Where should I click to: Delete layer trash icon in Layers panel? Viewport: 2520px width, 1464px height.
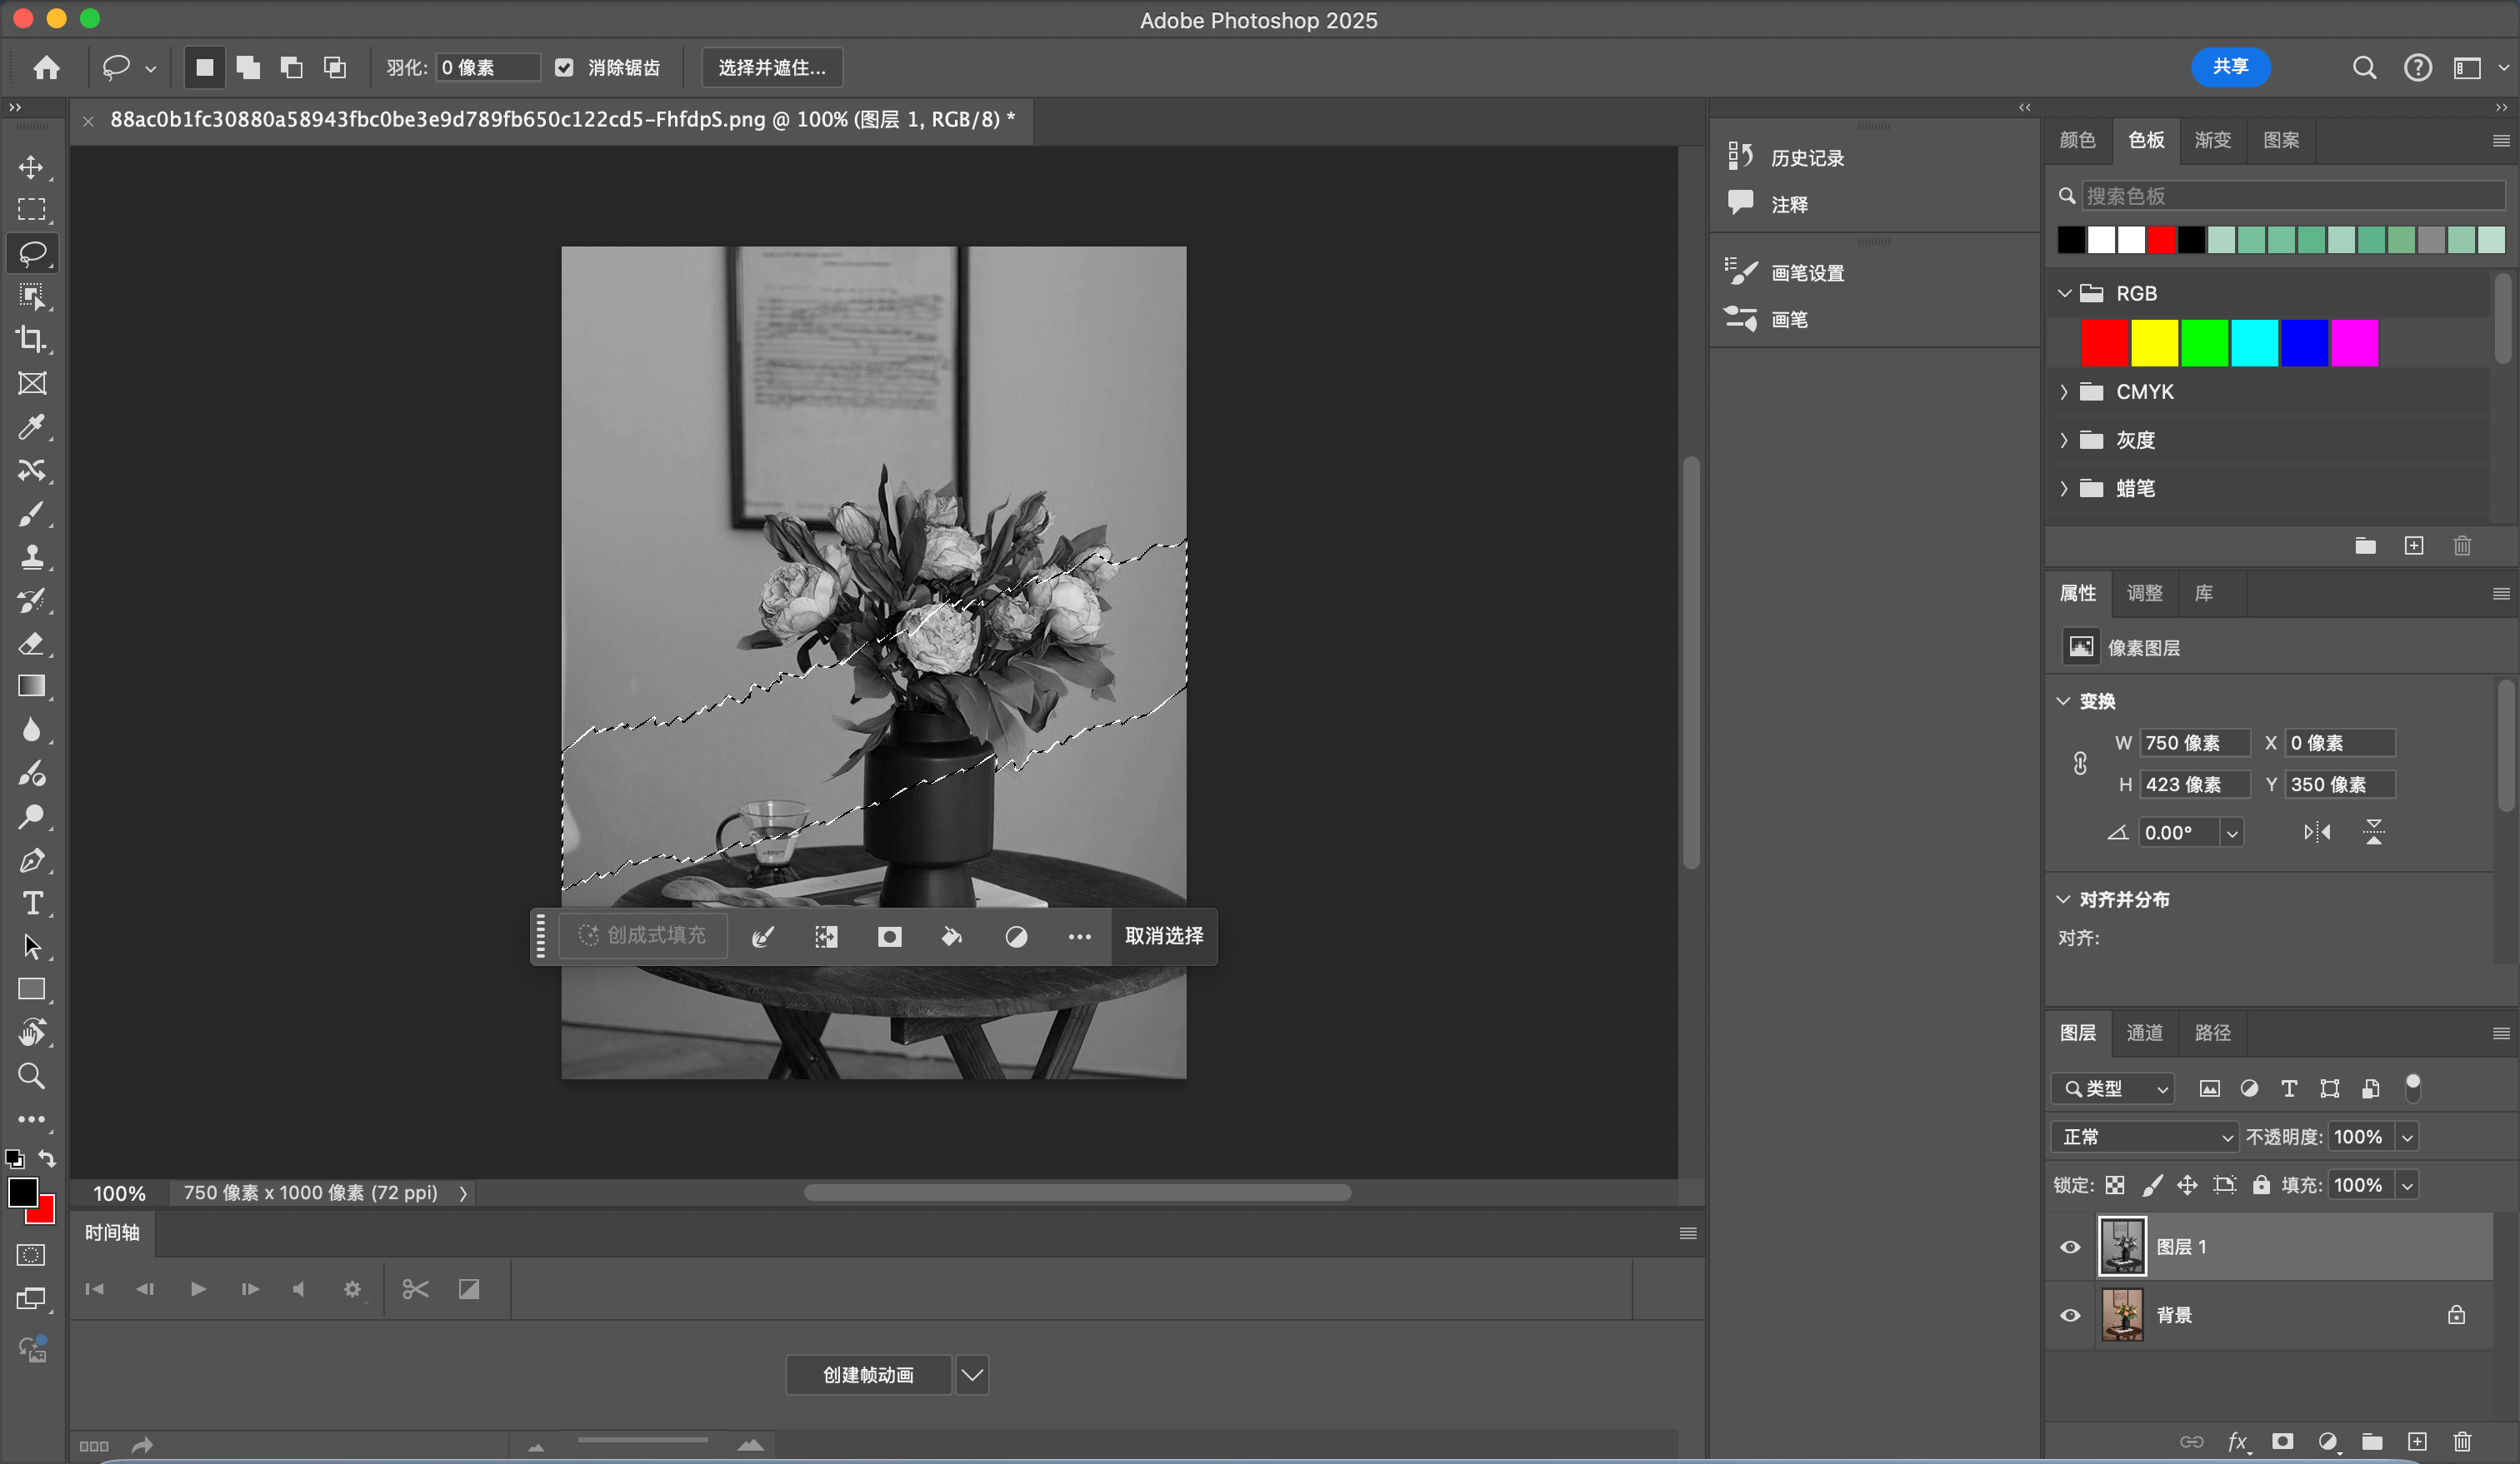pos(2462,1441)
